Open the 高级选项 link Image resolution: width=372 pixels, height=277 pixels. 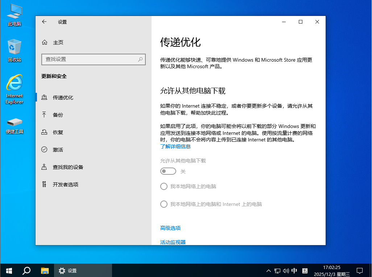[x=170, y=228]
